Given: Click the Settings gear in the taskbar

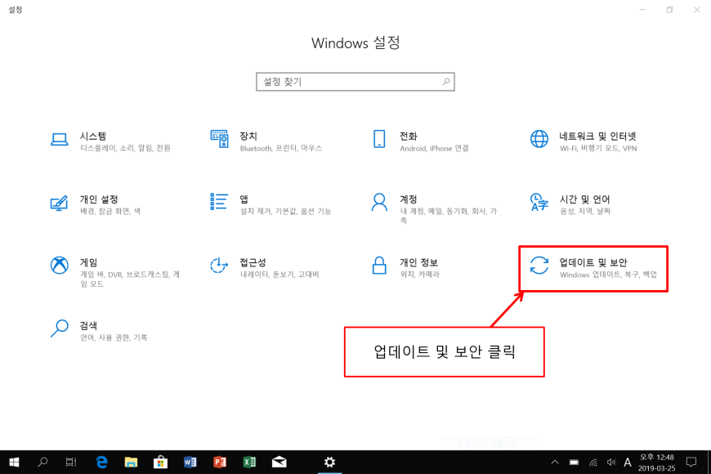Looking at the screenshot, I should [x=329, y=463].
